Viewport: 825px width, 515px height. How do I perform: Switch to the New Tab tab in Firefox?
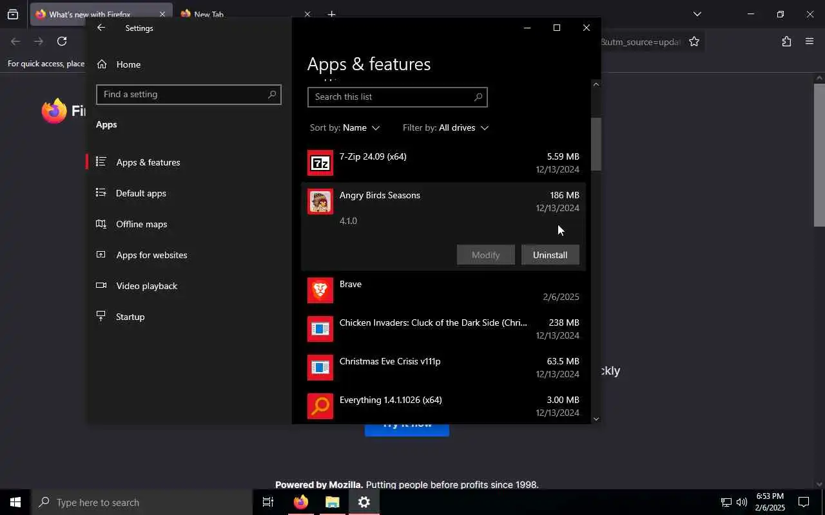click(x=246, y=14)
